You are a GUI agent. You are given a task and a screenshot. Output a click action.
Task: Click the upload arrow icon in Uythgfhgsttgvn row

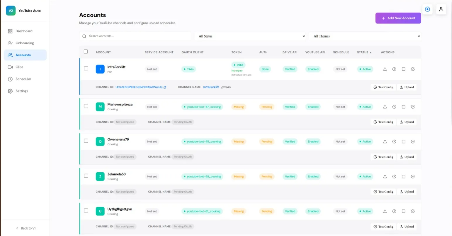pos(385,211)
